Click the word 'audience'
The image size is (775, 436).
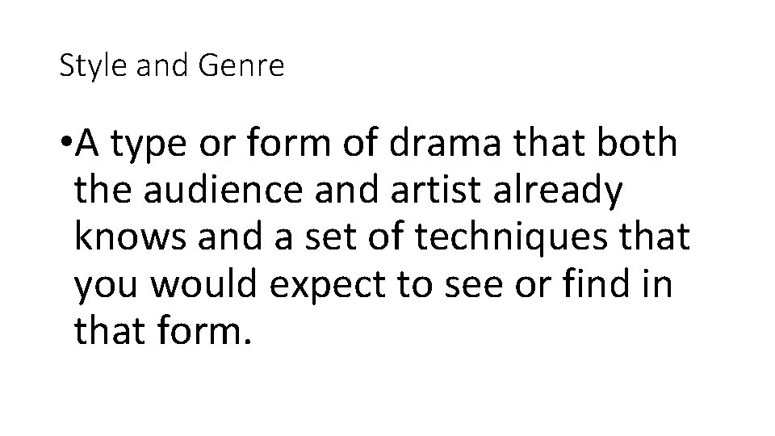(219, 191)
